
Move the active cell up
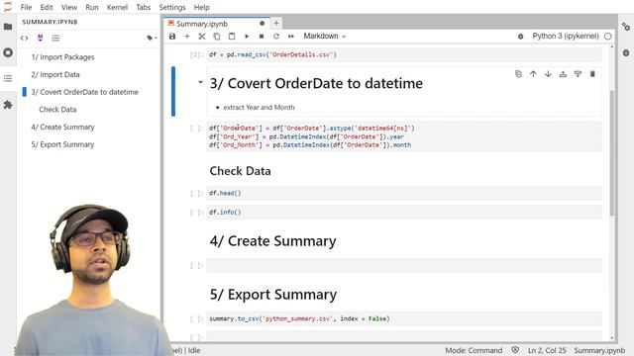click(x=533, y=74)
